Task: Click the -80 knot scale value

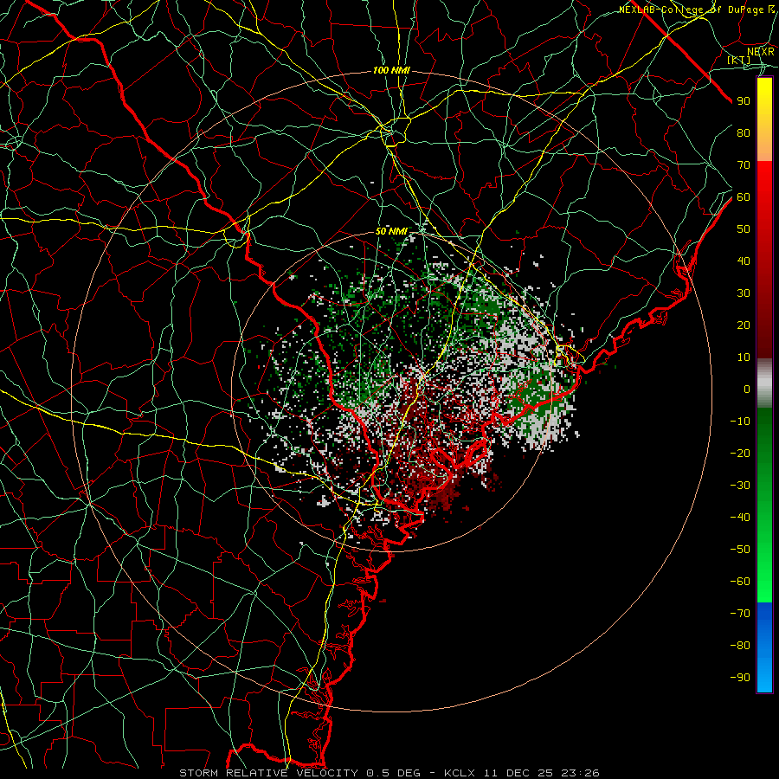Action: (740, 646)
